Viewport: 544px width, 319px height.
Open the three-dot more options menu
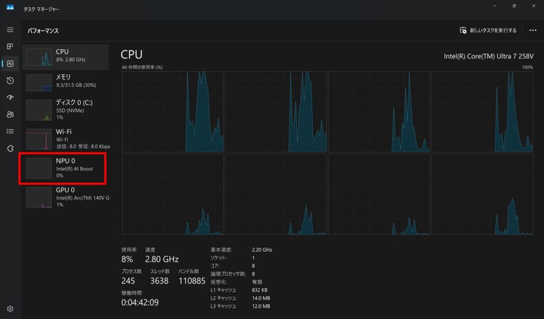[533, 30]
